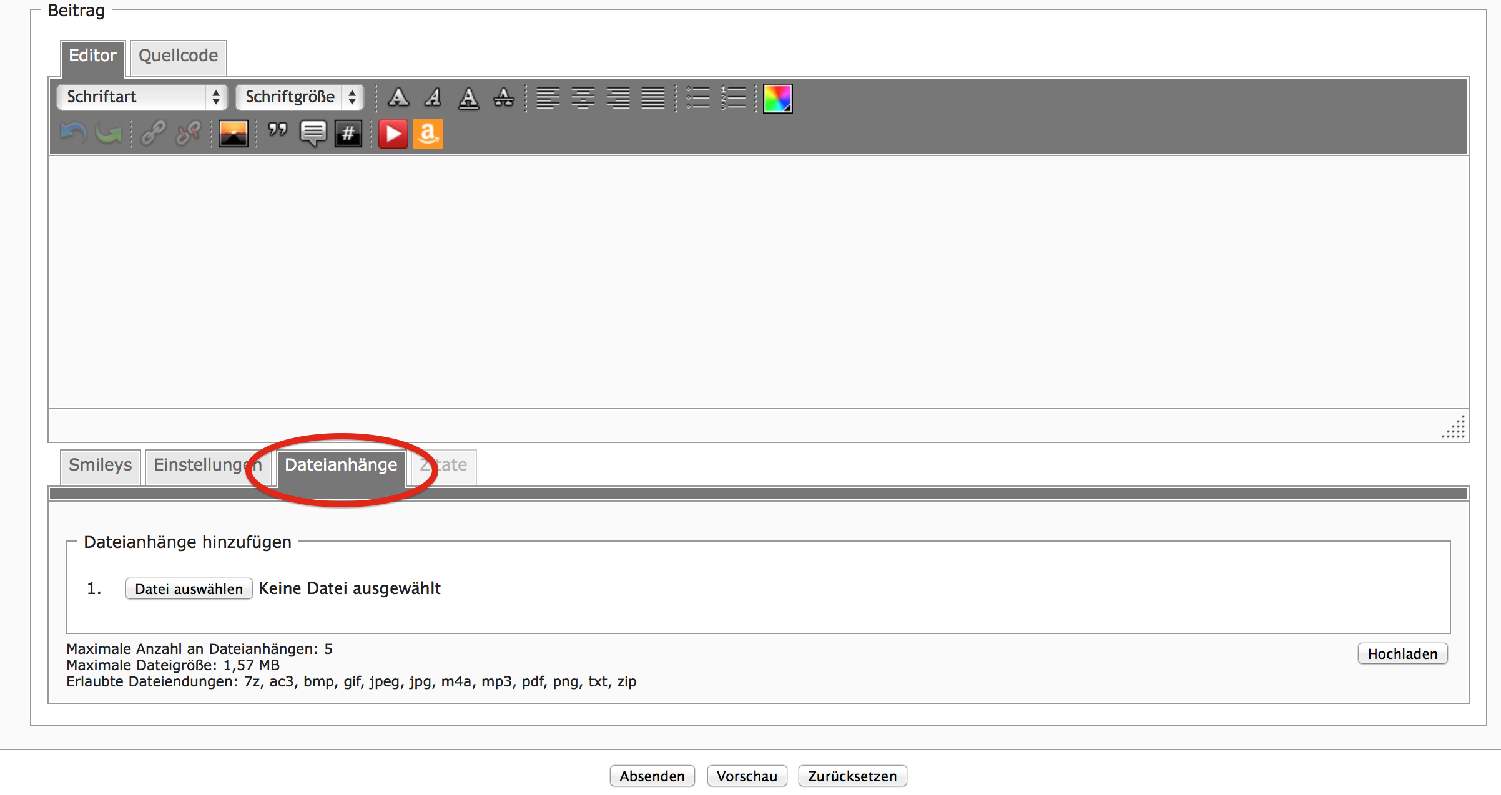Click the Amazon link icon
Screen dimensions: 1501x795
pos(428,134)
